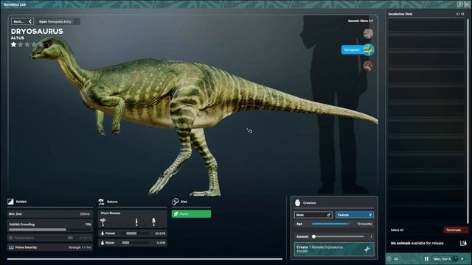Screen dimensions: 472x265
Task: Click the No animals available for release text
Action: 417,243
